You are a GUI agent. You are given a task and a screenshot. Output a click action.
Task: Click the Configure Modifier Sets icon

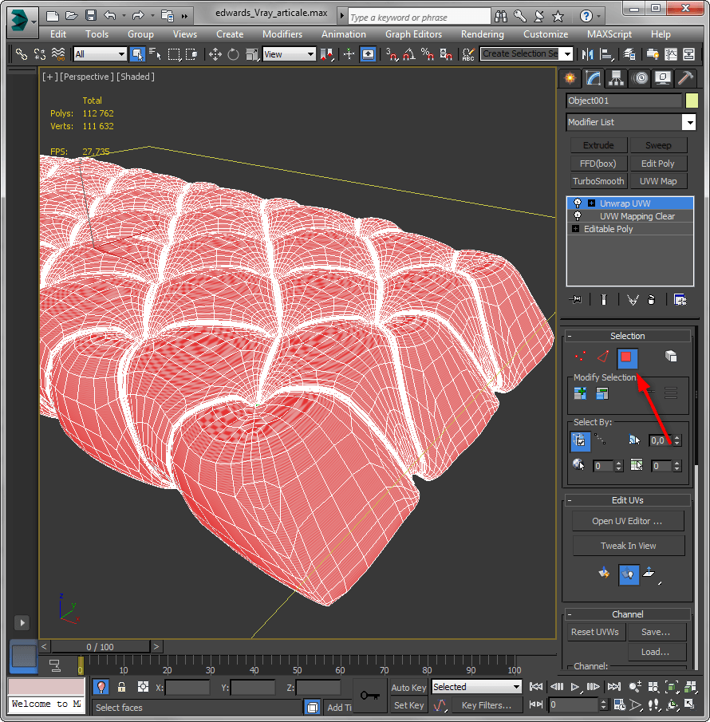coord(680,299)
